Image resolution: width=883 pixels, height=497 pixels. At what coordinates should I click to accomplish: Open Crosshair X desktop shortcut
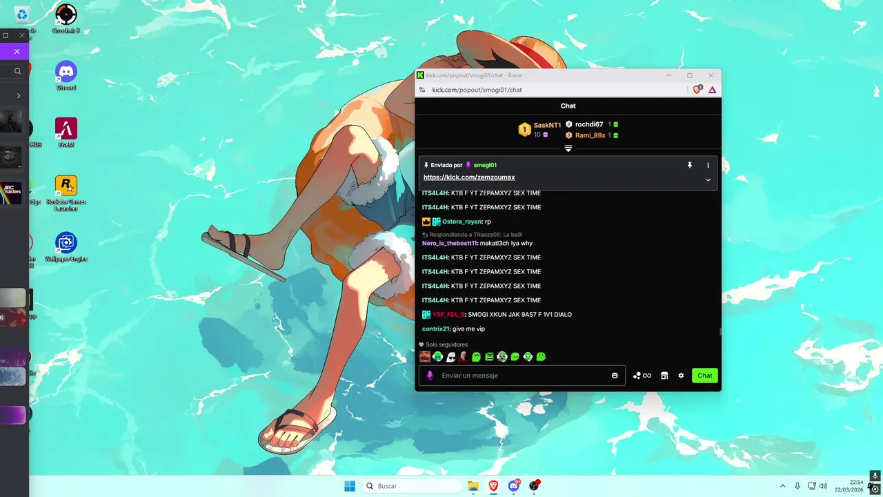coord(66,19)
